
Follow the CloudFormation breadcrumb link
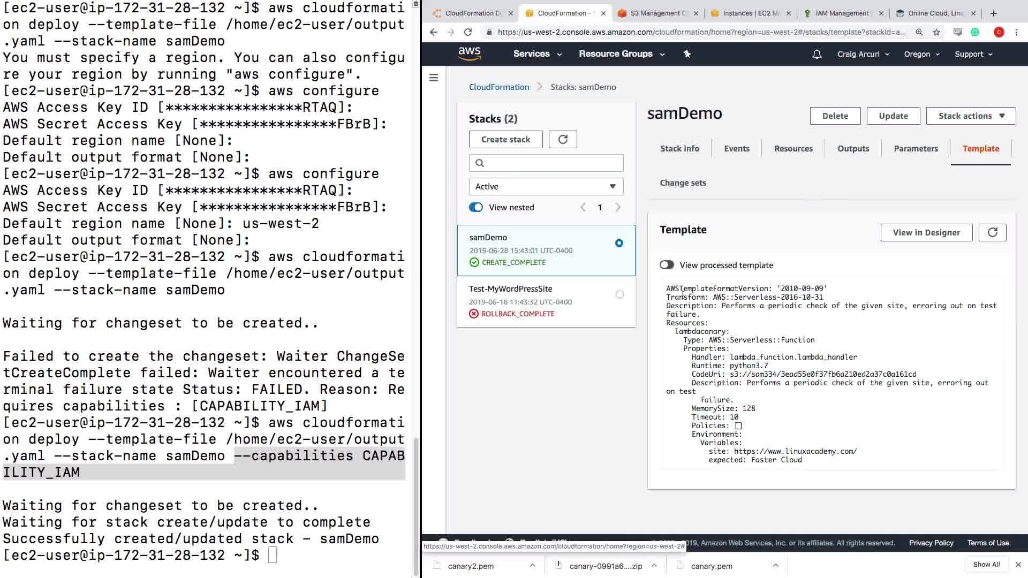click(498, 87)
